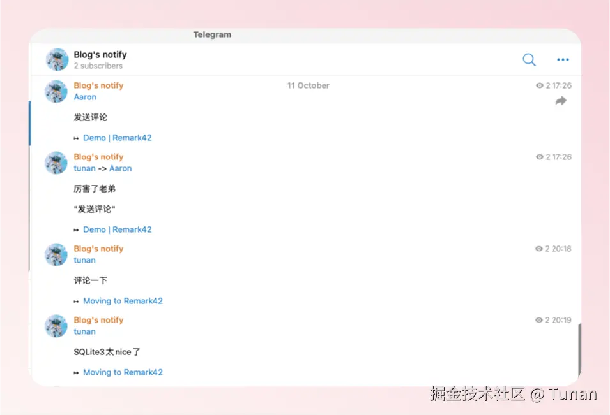Click tunan author name above SQLite3 message
Viewport: 610px width, 415px height.
84,331
